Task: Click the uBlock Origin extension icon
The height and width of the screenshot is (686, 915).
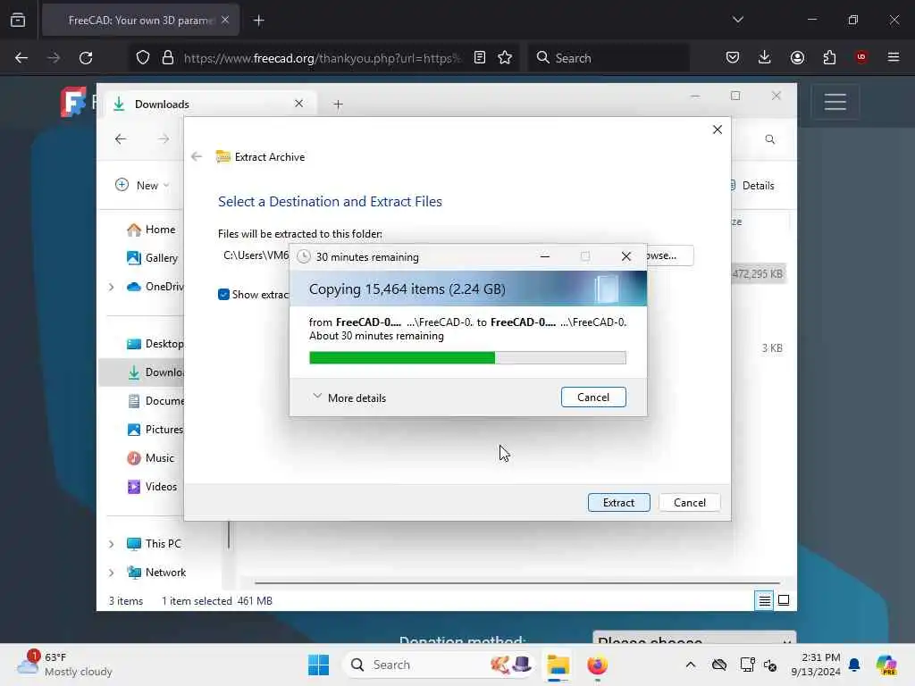Action: point(860,57)
